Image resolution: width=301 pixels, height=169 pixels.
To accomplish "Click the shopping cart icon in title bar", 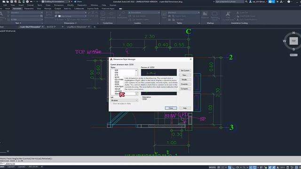I will pyautogui.click(x=277, y=1).
